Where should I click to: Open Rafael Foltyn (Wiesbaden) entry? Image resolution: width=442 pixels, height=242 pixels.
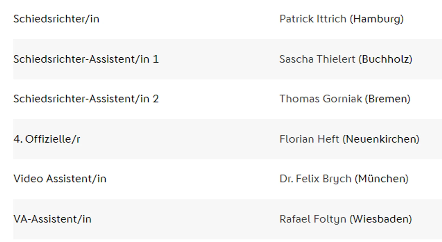tap(346, 219)
